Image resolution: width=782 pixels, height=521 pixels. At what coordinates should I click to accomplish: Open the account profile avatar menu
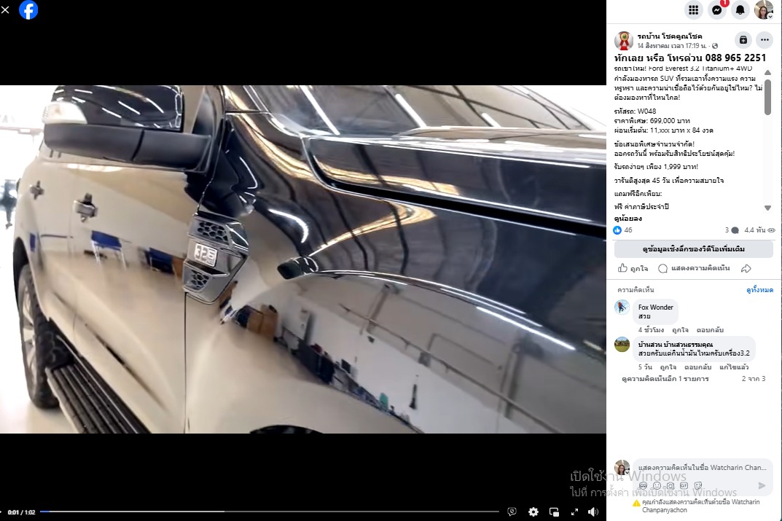click(764, 10)
